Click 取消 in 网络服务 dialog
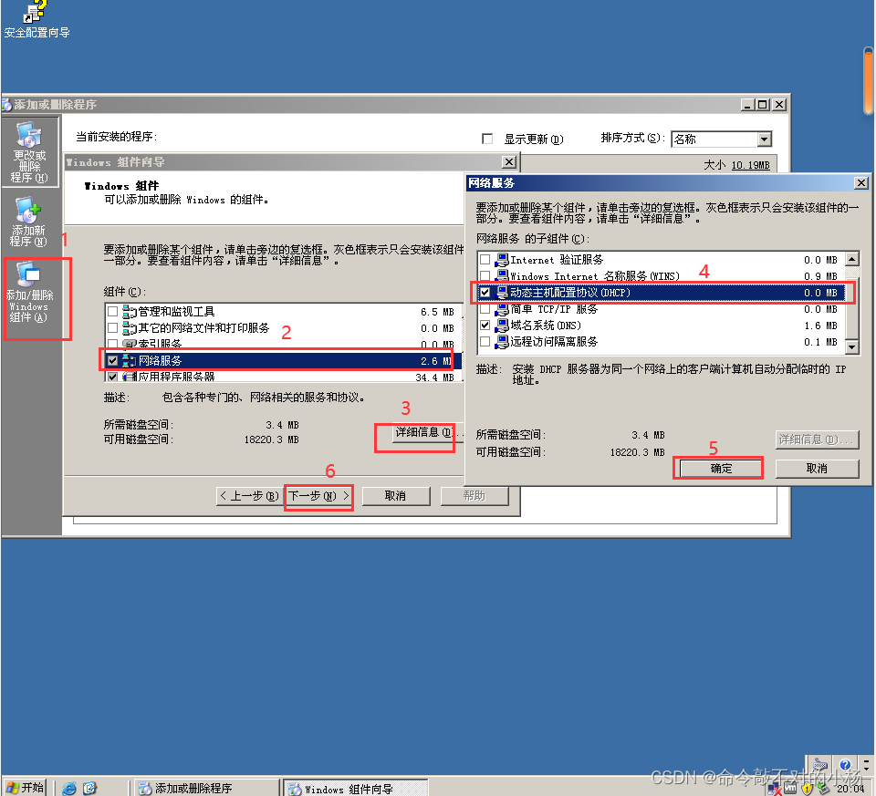Image resolution: width=876 pixels, height=796 pixels. (x=817, y=469)
